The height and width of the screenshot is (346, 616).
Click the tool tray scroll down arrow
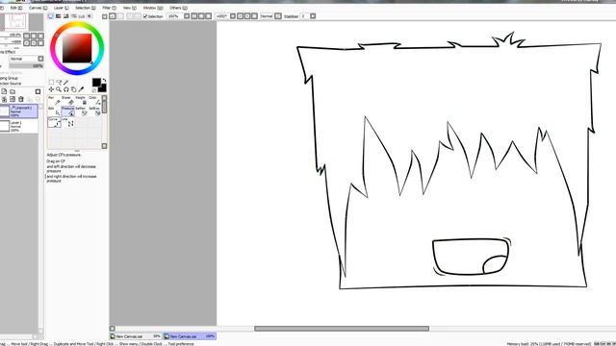coord(104,146)
